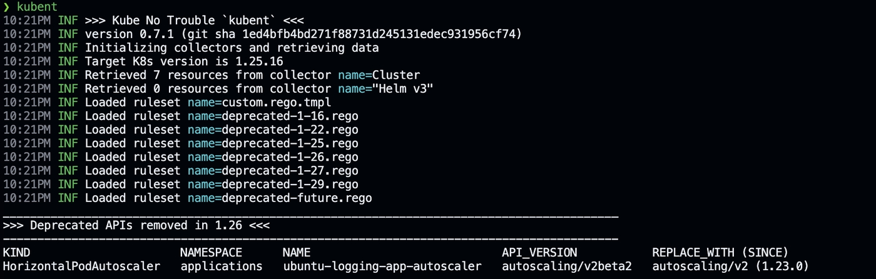Viewport: 876px width, 279px height.
Task: Click the deprecated-1-27.rego ruleset
Action: (290, 171)
